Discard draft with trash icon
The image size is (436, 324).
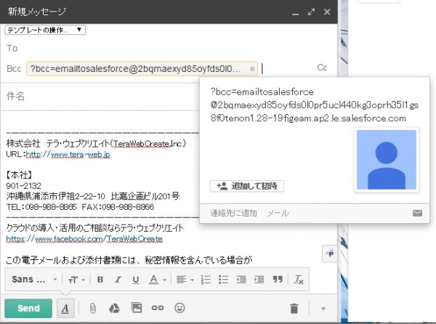click(294, 309)
